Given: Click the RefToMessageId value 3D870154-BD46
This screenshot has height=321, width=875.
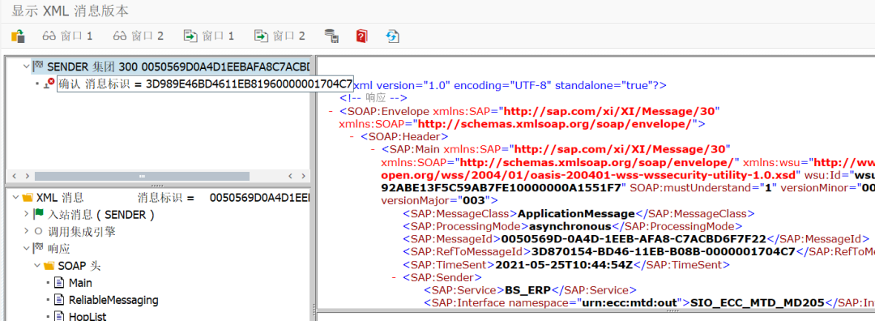Looking at the screenshot, I should click(x=664, y=252).
